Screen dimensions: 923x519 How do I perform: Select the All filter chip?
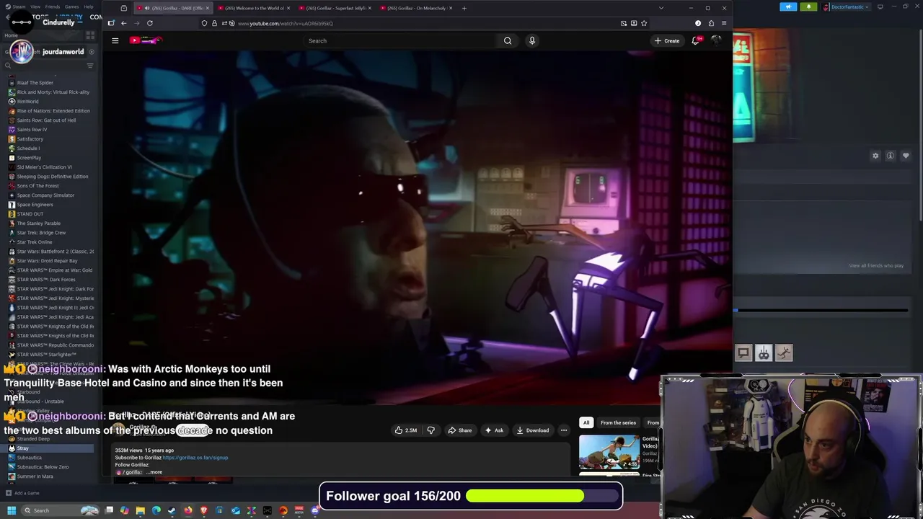pyautogui.click(x=586, y=422)
